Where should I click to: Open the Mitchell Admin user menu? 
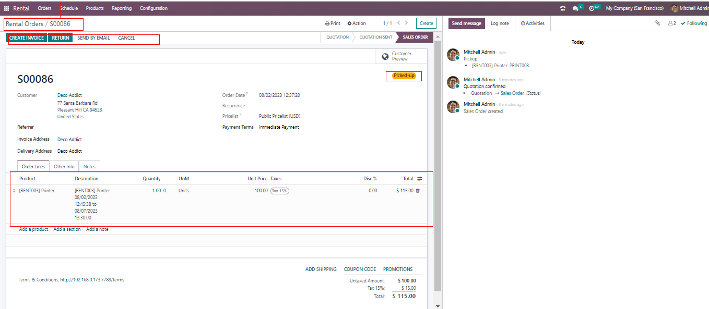(x=689, y=8)
